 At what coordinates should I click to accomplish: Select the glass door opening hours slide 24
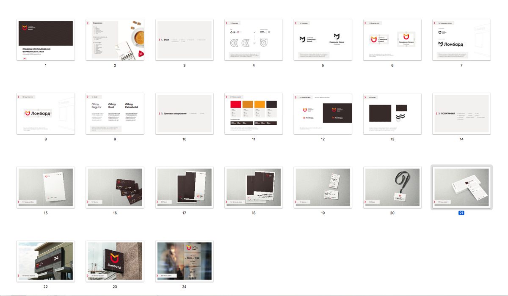coord(184,261)
